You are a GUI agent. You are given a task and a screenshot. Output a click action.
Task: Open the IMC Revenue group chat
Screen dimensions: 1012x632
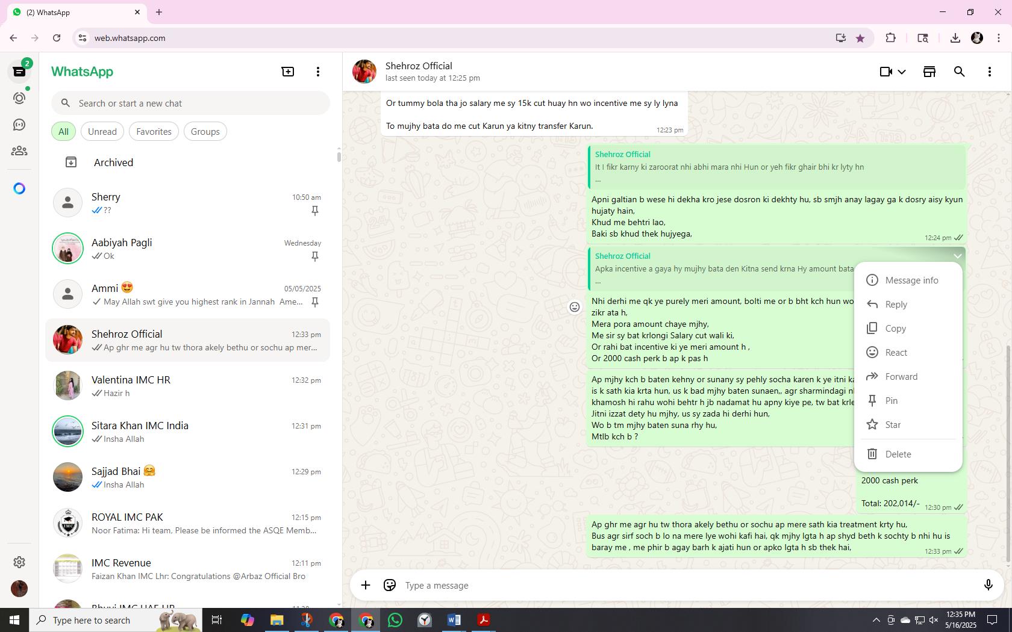(187, 569)
